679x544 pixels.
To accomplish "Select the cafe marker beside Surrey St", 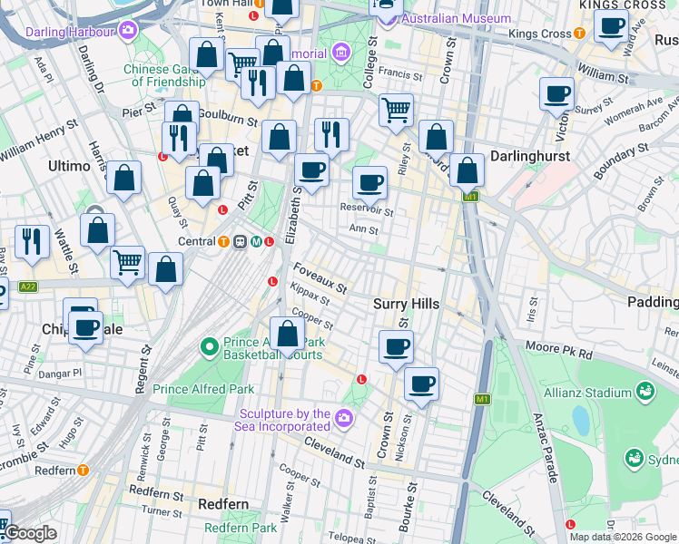I will 556,94.
